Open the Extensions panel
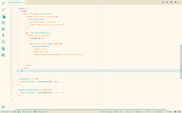This screenshot has height=113, width=182. (3, 29)
